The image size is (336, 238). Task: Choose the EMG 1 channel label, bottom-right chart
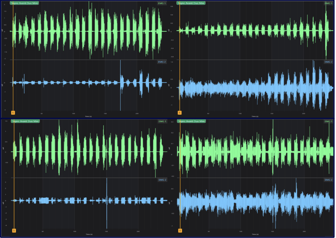(328, 121)
